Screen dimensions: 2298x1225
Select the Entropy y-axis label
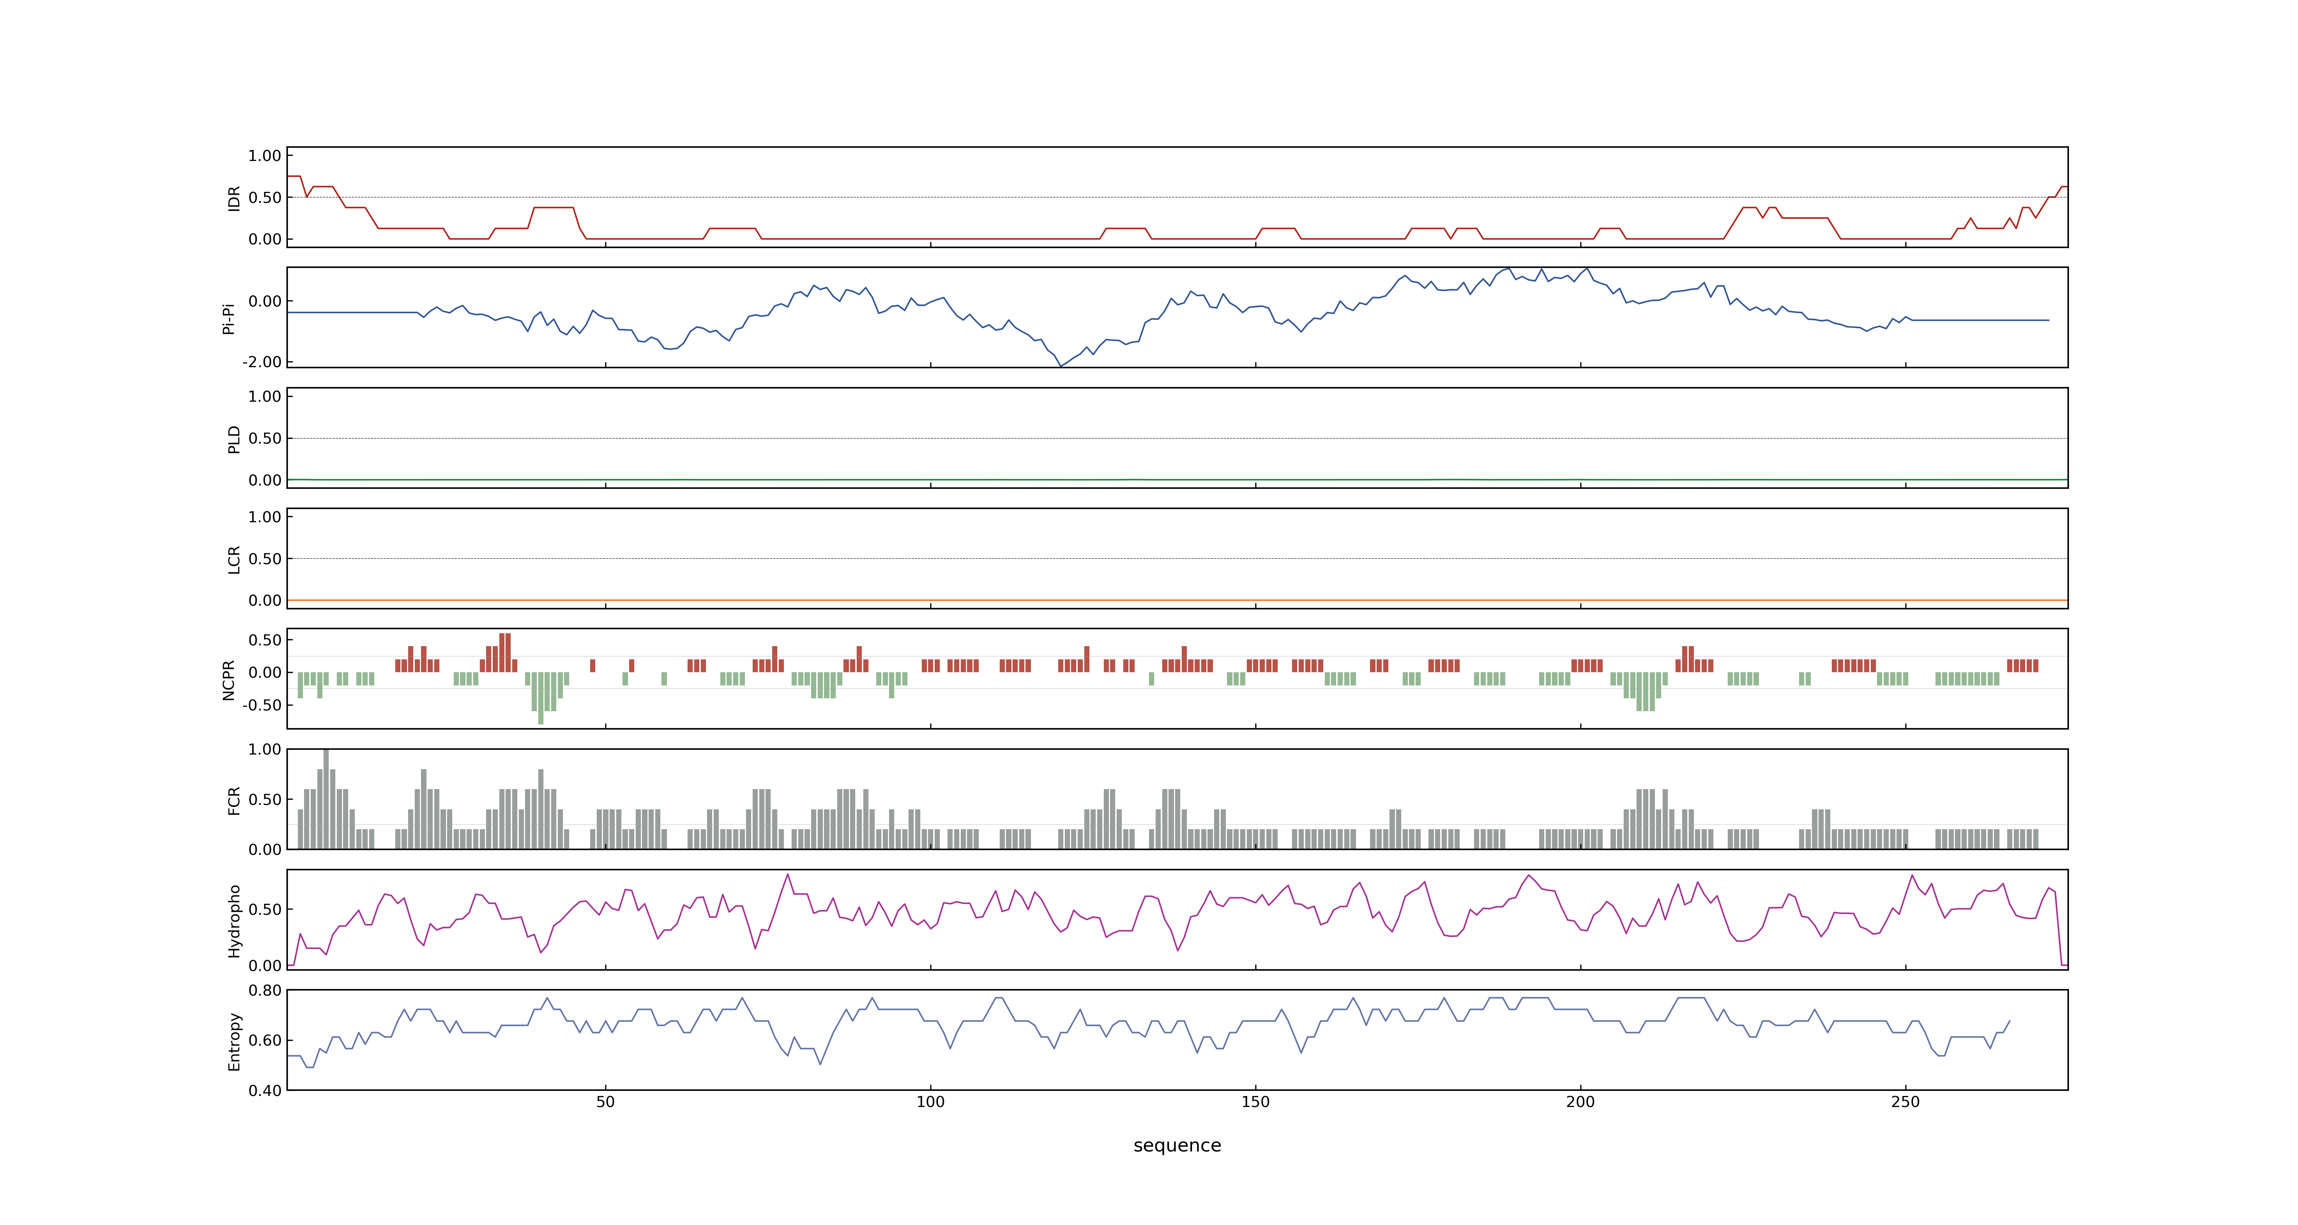(234, 1040)
